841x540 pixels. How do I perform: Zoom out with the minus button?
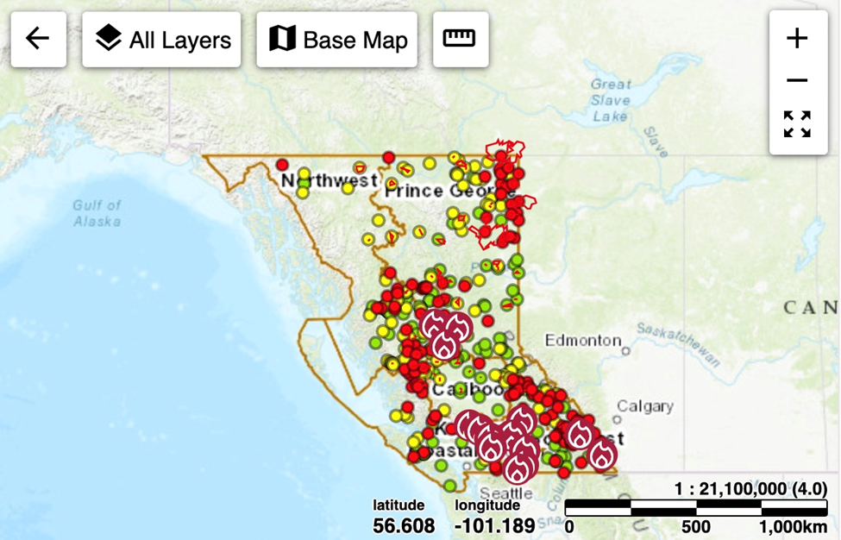pos(797,81)
